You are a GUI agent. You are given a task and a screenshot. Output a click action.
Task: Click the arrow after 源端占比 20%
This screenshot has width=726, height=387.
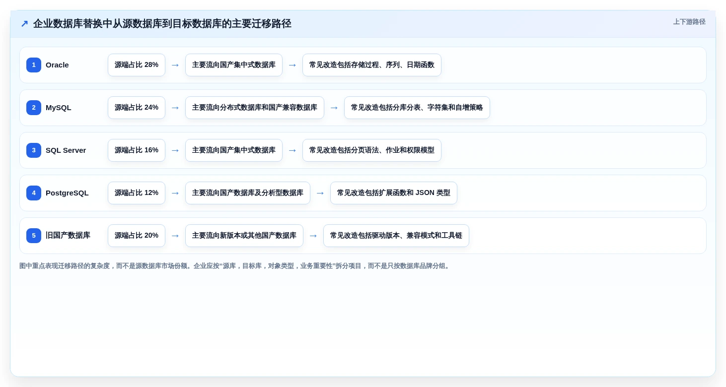(175, 236)
